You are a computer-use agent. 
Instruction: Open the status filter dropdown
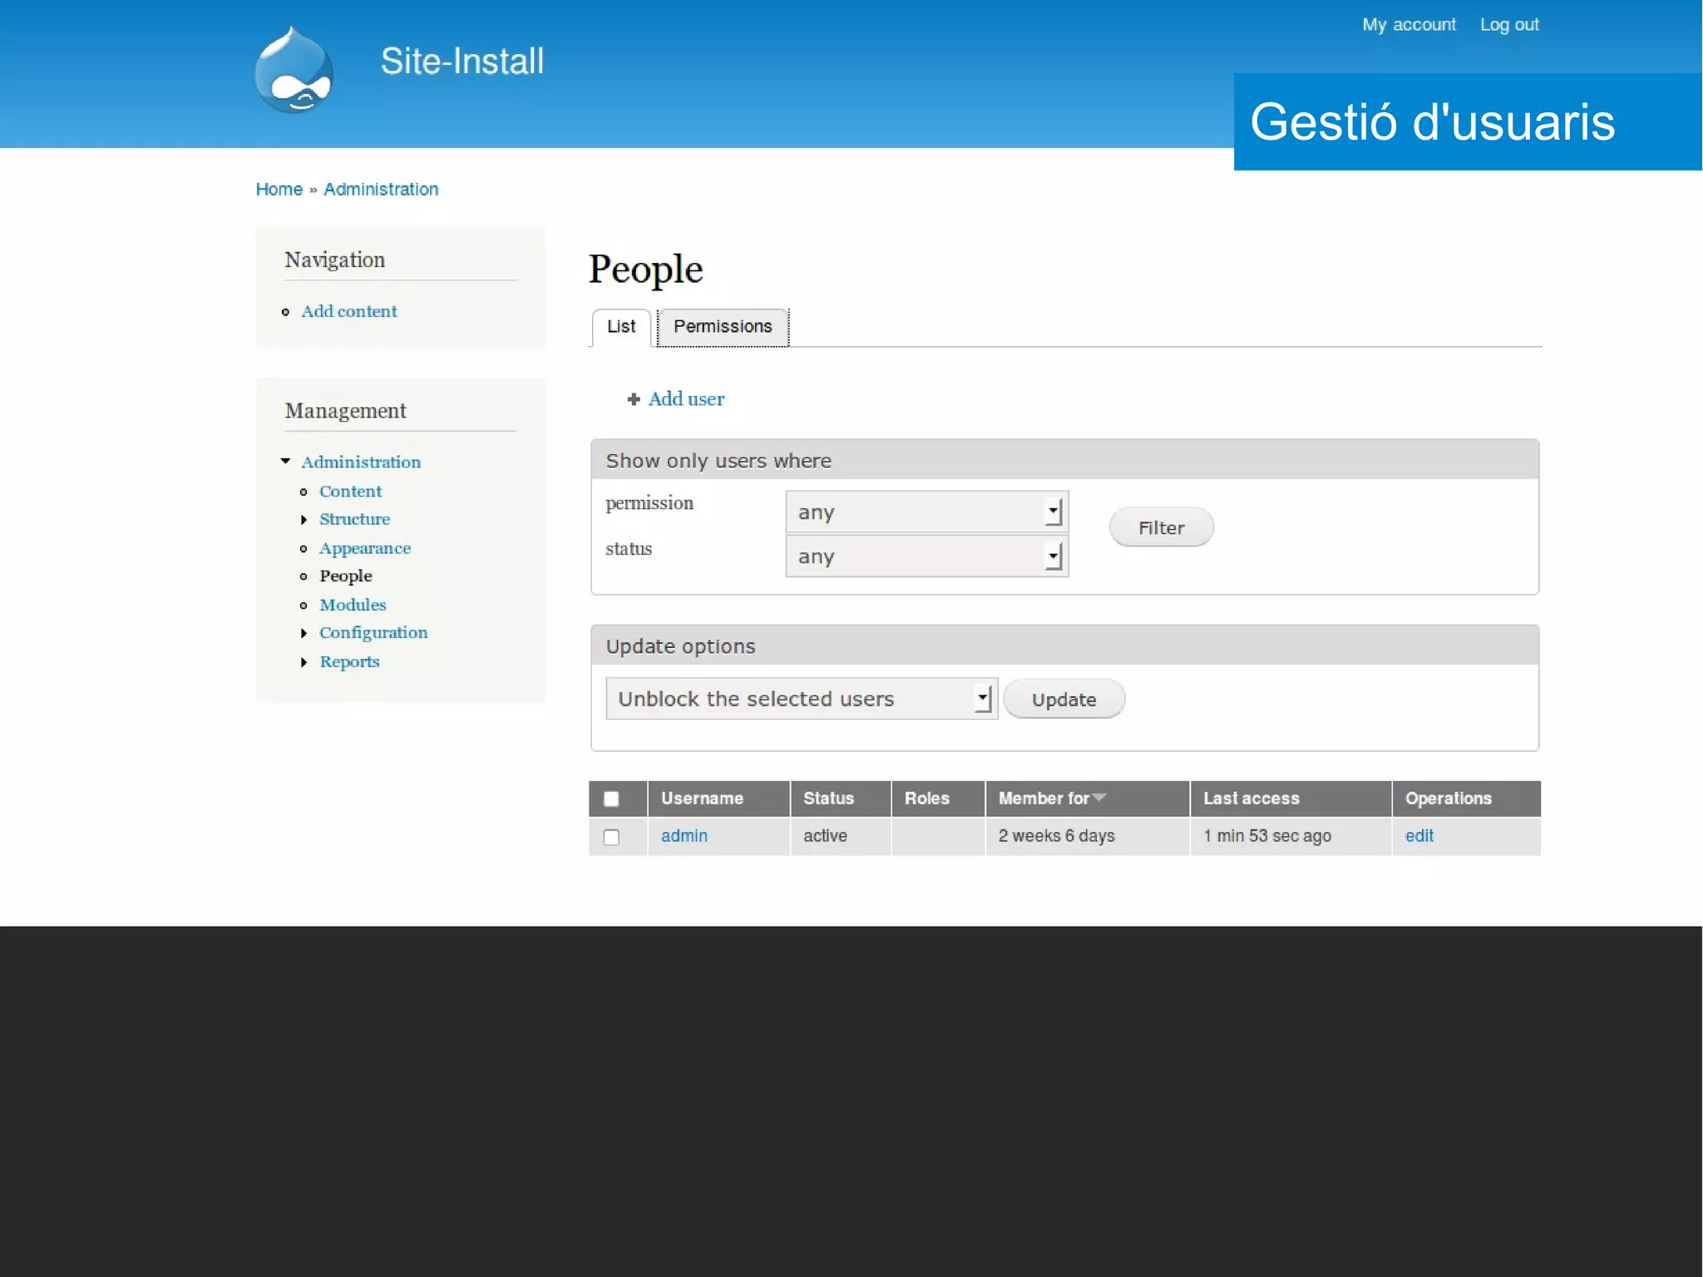[x=926, y=556]
